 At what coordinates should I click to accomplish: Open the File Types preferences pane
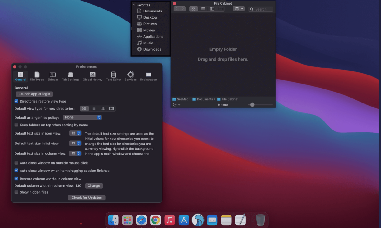click(36, 76)
